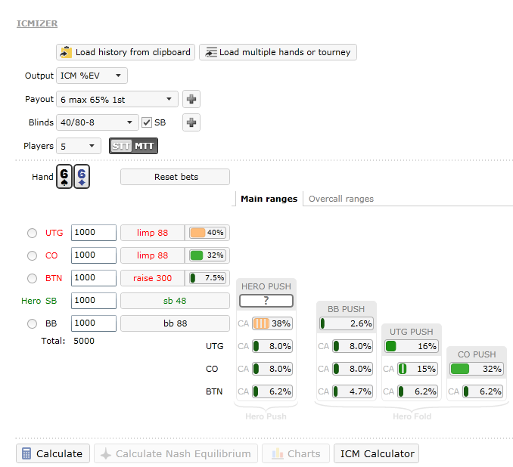Click Reset bets button
Image resolution: width=513 pixels, height=467 pixels.
click(175, 177)
